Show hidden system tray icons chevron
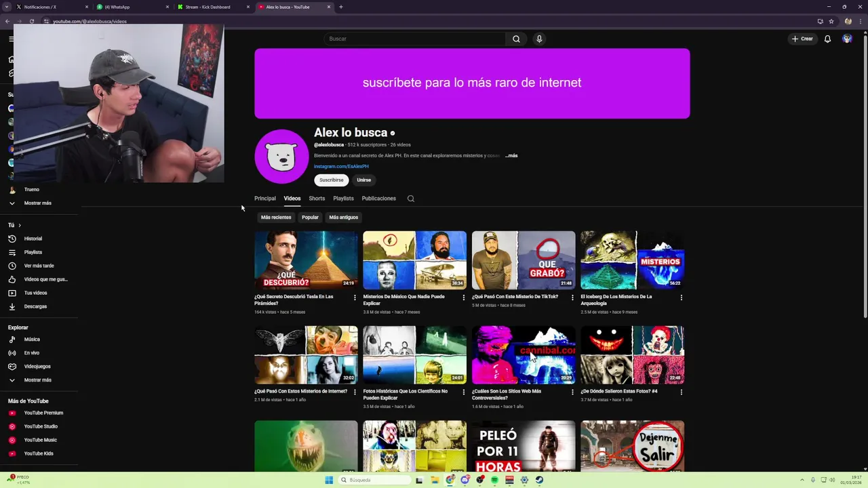 802,480
